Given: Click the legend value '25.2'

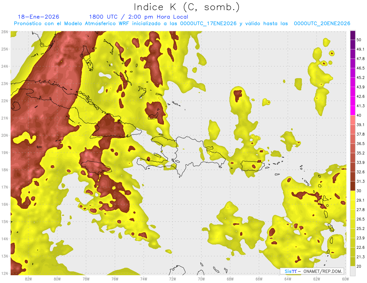Looking at the screenshot, I should [361, 228].
